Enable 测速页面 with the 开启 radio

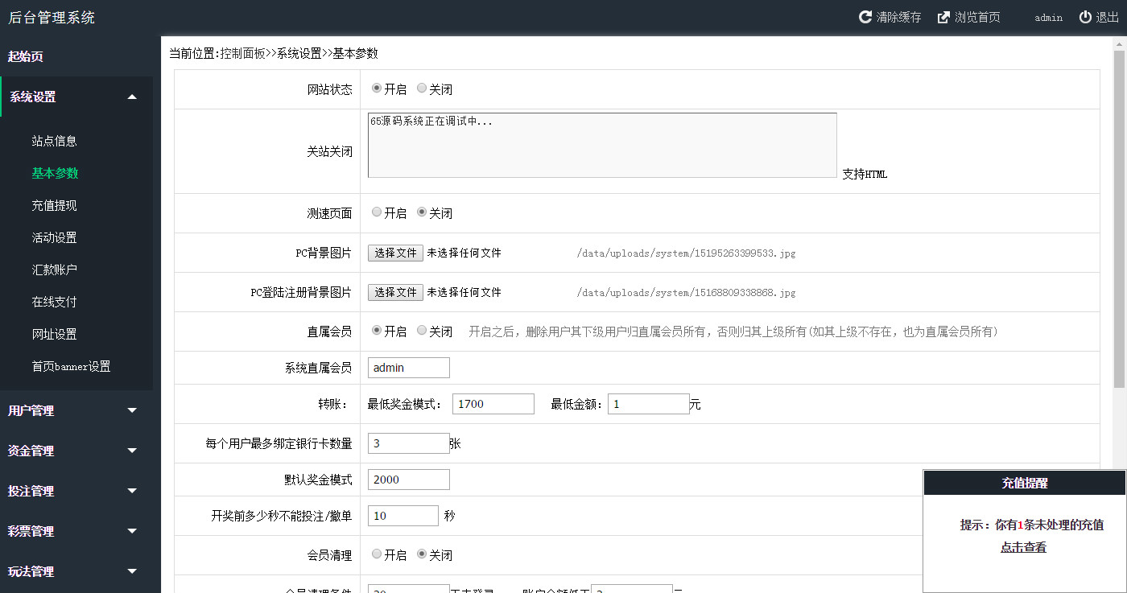[x=377, y=212]
